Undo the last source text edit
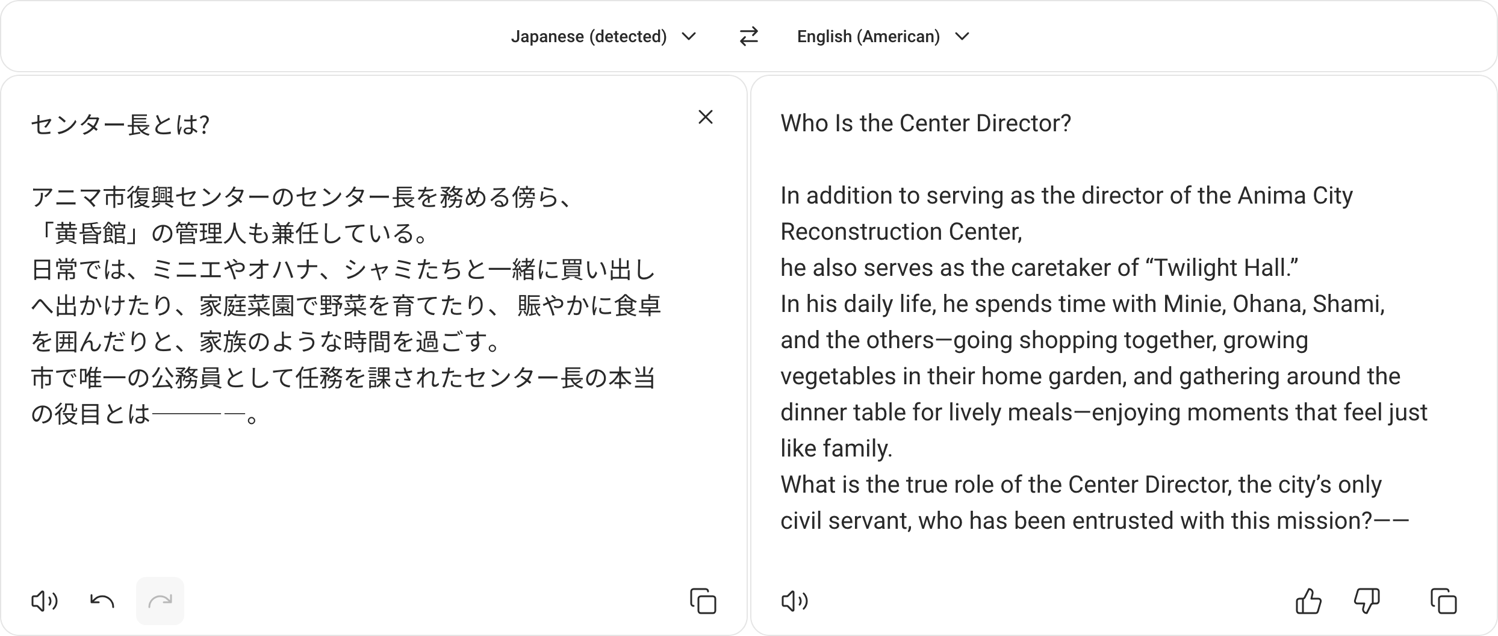Screen dimensions: 1498x636 click(102, 601)
